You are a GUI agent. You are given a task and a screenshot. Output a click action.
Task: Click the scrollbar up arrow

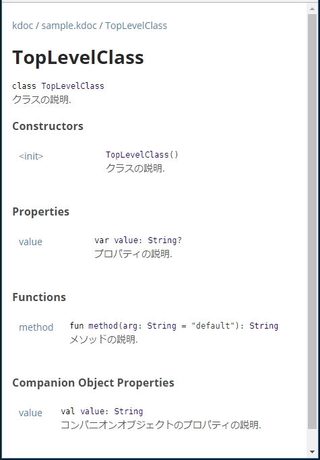[x=313, y=9]
